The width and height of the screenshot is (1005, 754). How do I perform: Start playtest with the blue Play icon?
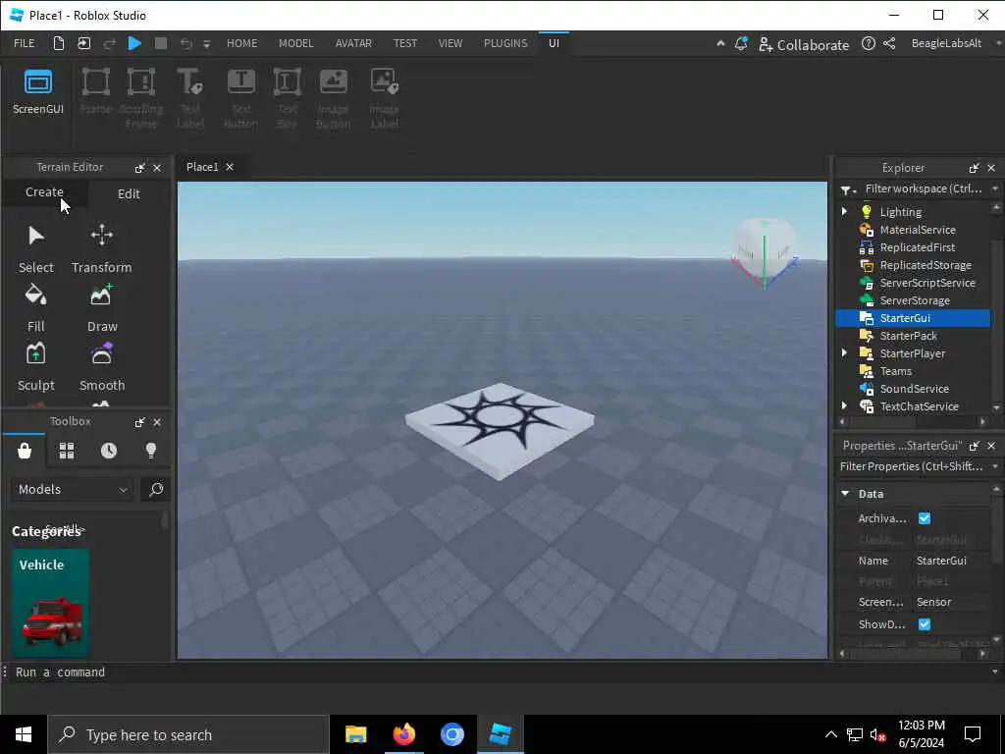pos(134,43)
